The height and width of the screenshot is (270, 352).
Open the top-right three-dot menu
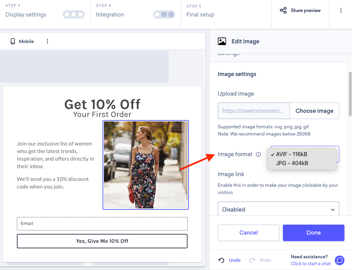pyautogui.click(x=341, y=10)
